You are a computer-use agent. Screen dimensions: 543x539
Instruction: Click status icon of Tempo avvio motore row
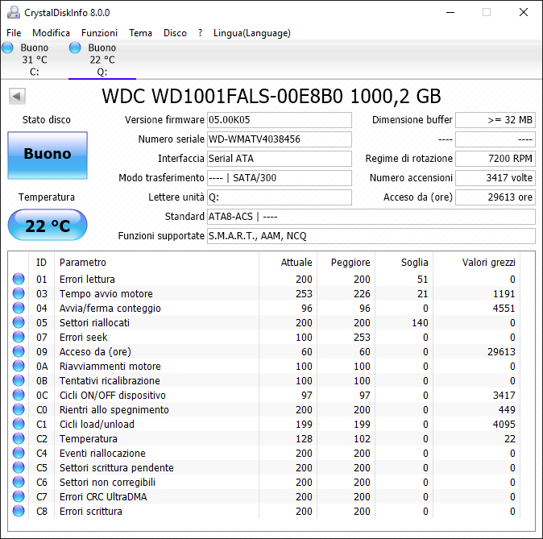[19, 293]
